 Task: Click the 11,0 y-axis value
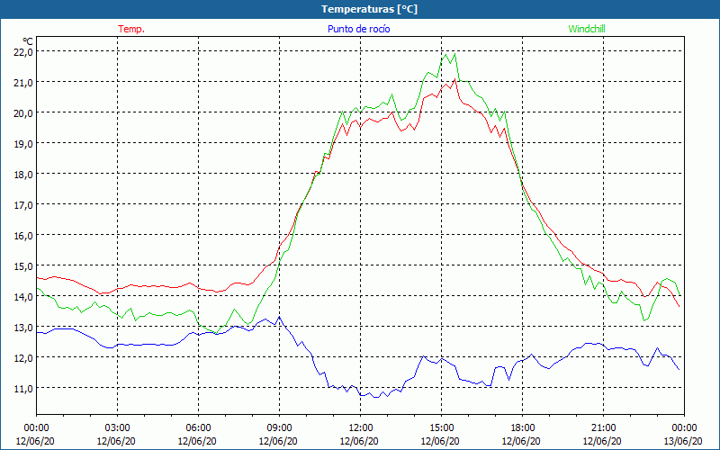(24, 389)
